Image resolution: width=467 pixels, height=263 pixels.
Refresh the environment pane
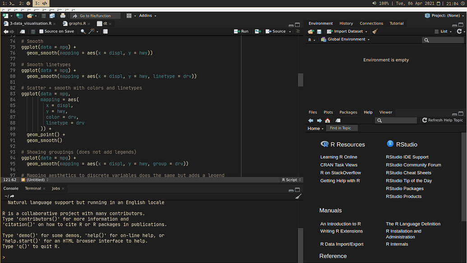click(459, 31)
